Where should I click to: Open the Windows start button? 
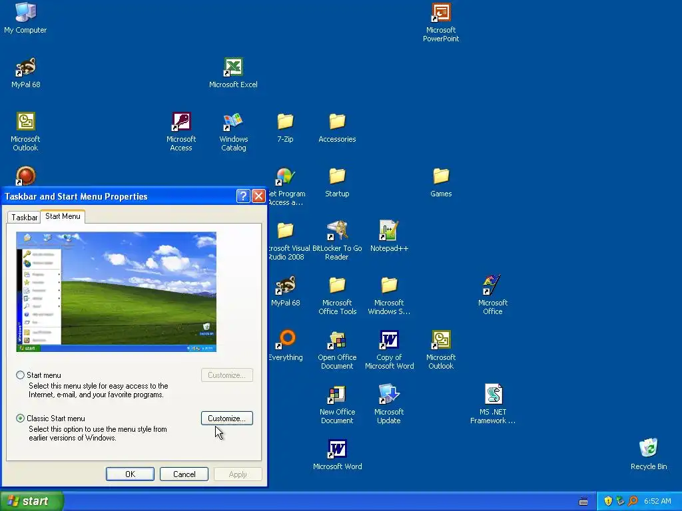[31, 501]
